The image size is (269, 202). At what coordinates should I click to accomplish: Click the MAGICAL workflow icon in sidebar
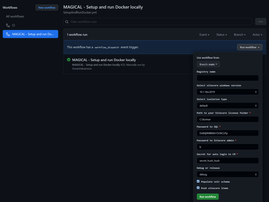(8, 34)
